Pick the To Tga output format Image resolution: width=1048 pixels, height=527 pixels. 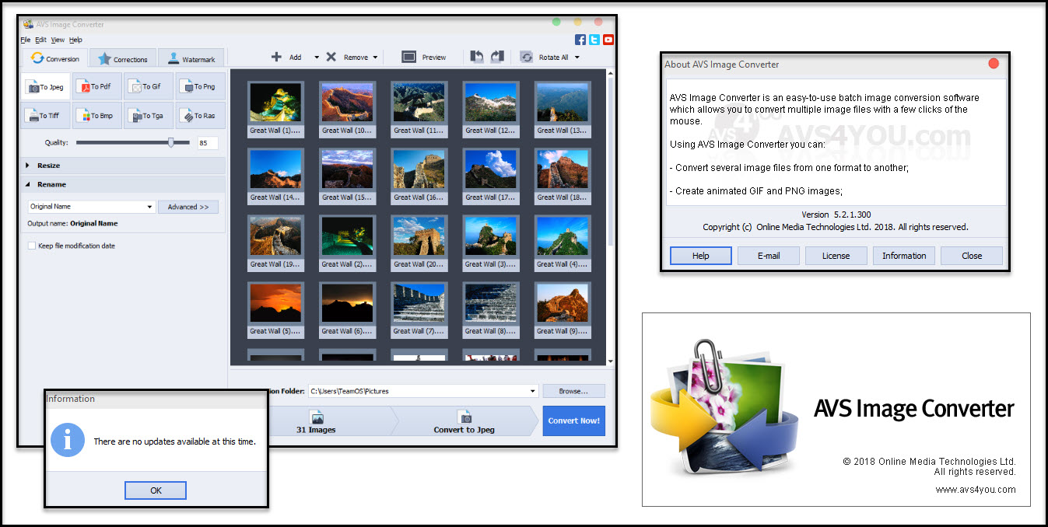pos(149,116)
